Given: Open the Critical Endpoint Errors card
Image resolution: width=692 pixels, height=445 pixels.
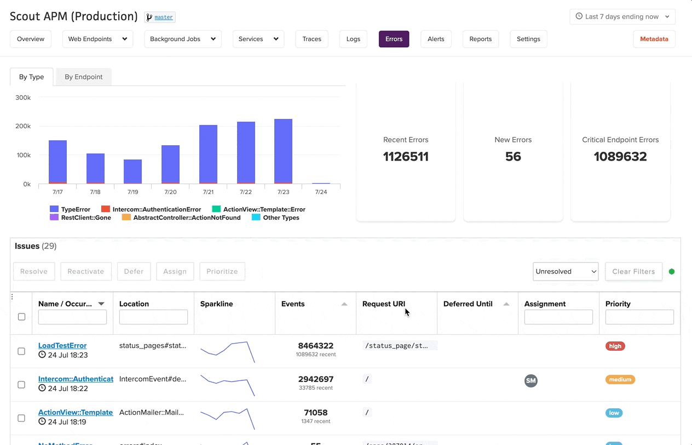Looking at the screenshot, I should pyautogui.click(x=620, y=152).
